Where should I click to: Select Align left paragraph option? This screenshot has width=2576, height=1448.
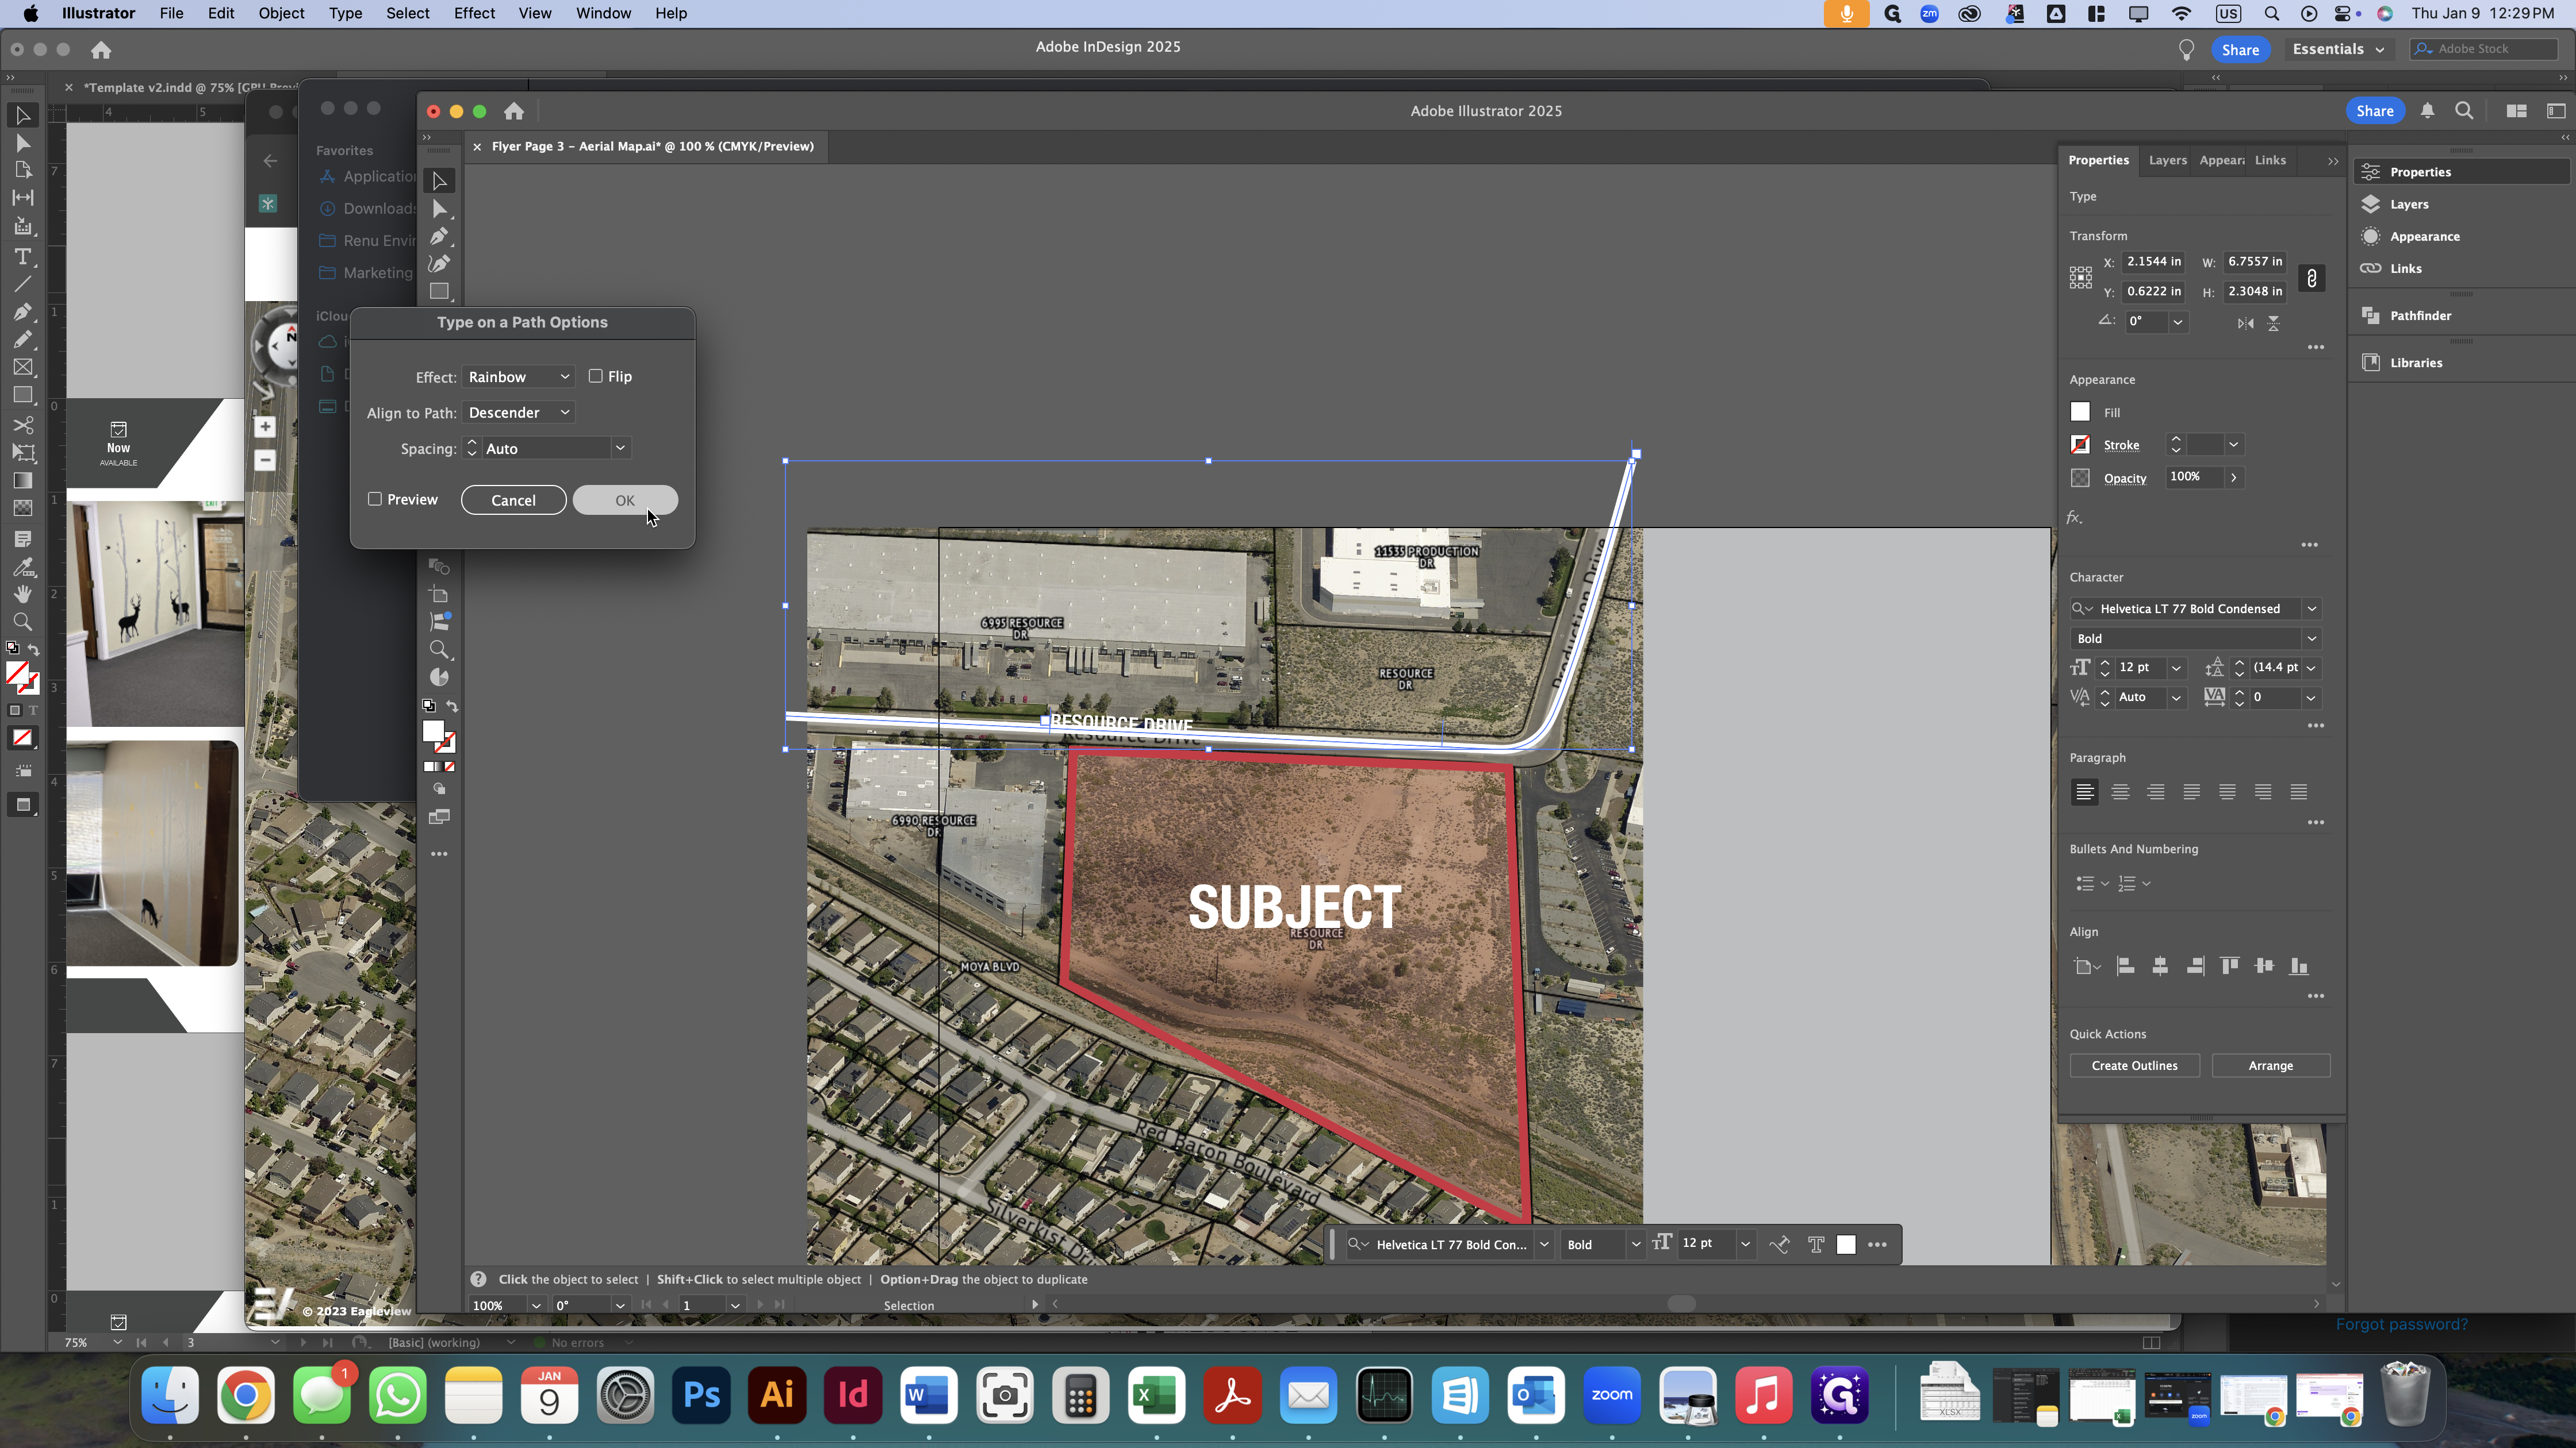point(2084,791)
